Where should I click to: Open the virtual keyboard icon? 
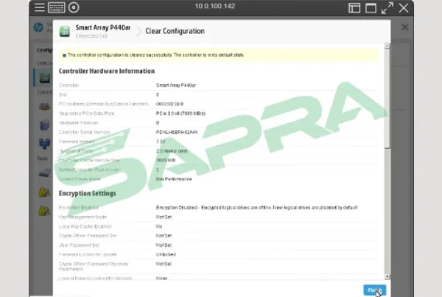tap(57, 7)
